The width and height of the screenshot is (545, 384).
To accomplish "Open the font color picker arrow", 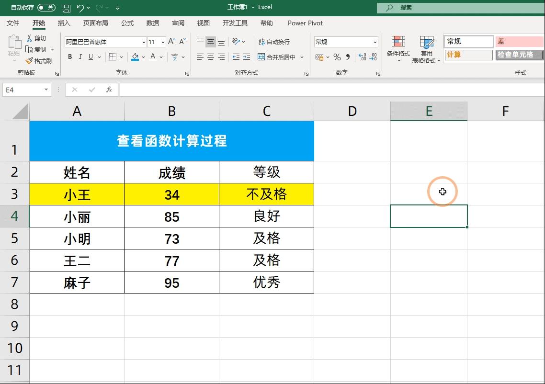I will coord(160,57).
